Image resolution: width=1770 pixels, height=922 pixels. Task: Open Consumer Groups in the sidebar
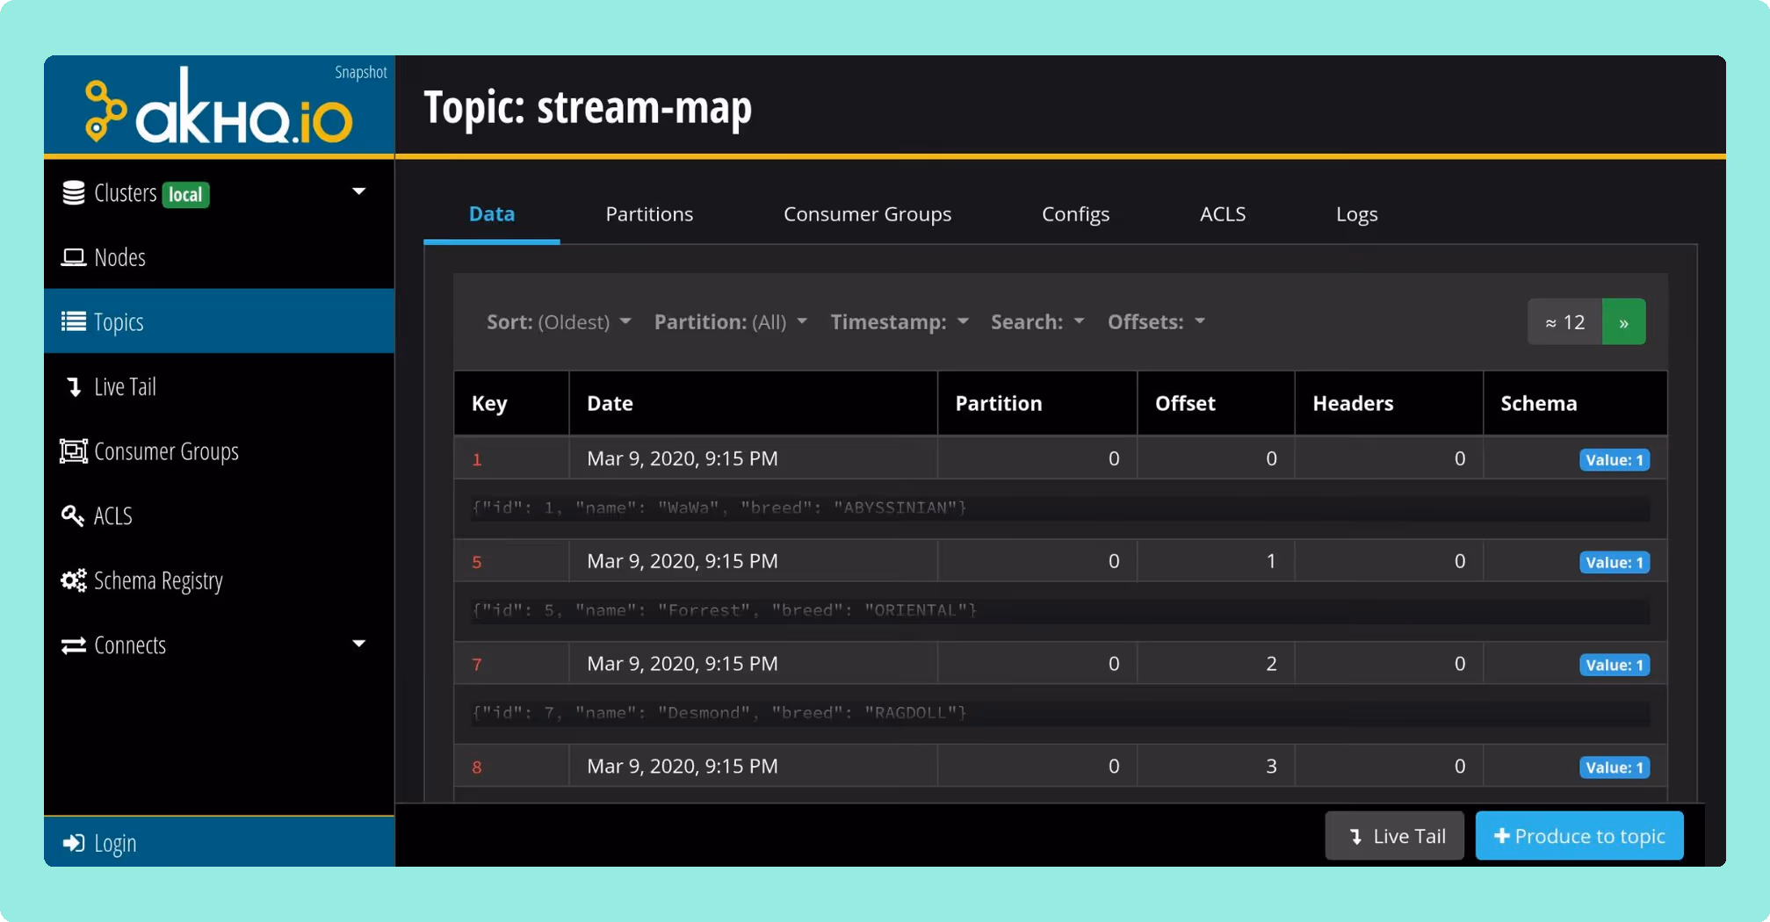pyautogui.click(x=219, y=450)
